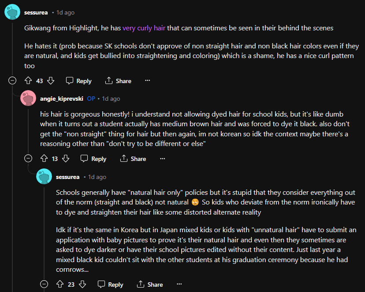Upvote sessurea's comment about Gikwang

(28, 81)
